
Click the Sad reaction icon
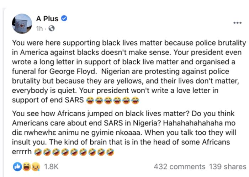coord(36,167)
